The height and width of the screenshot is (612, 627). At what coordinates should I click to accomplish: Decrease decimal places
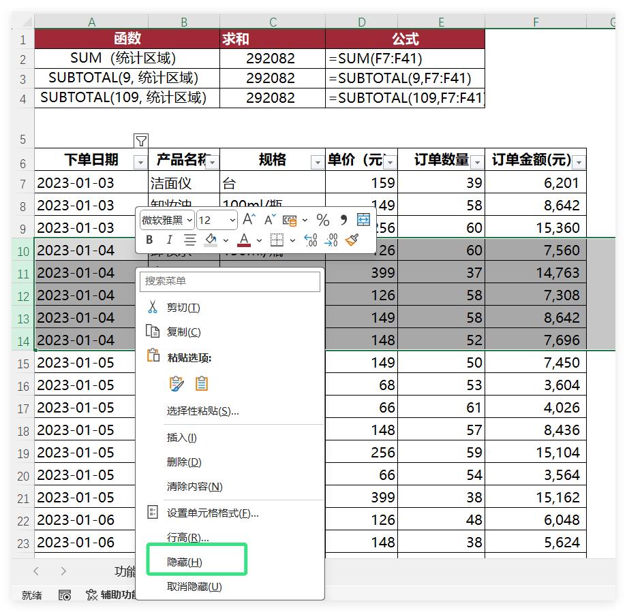(x=331, y=240)
